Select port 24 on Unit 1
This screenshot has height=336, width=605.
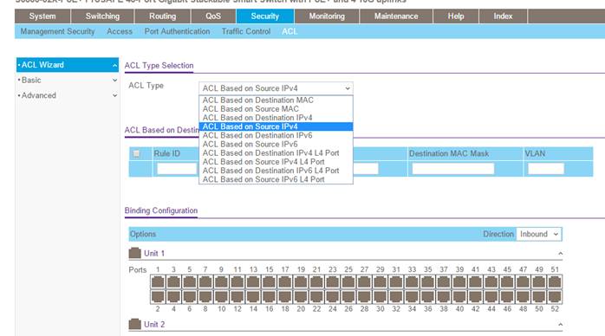click(333, 297)
